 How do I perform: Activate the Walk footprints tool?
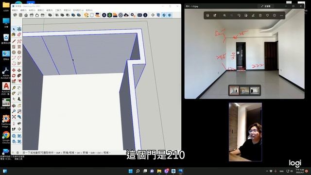point(14,129)
